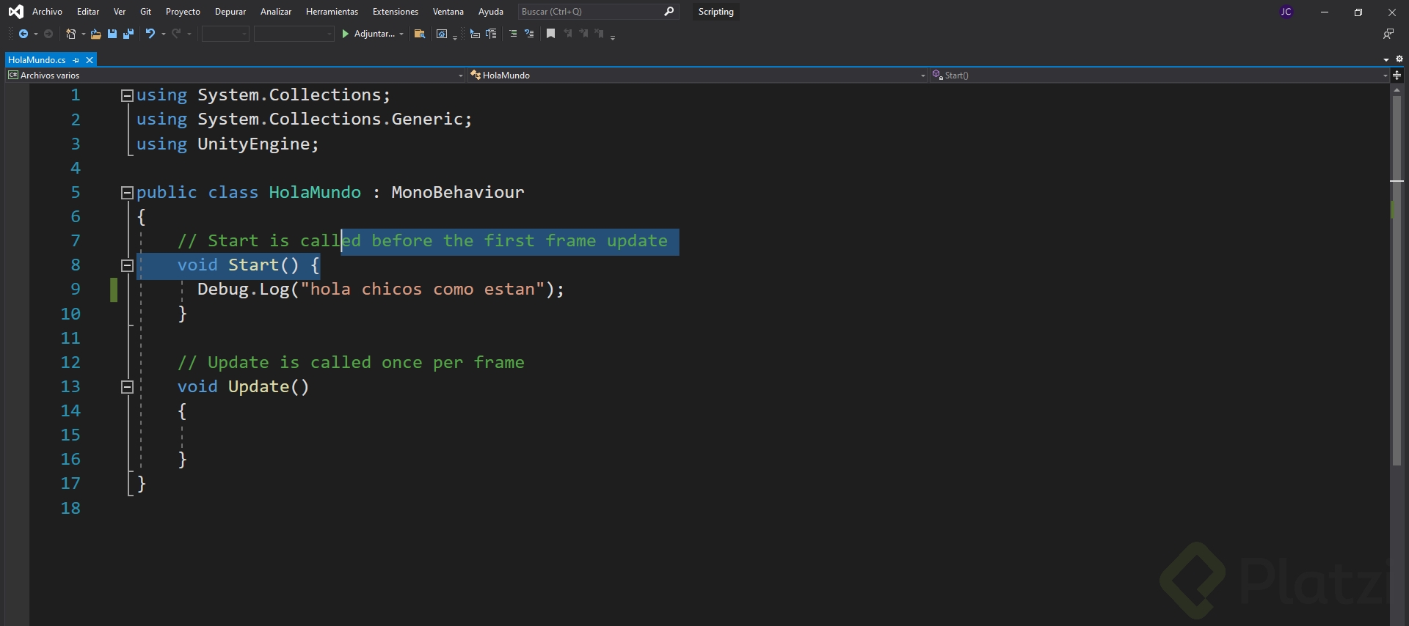Click the Visual Studio logo icon
The image size is (1409, 626).
coord(15,12)
